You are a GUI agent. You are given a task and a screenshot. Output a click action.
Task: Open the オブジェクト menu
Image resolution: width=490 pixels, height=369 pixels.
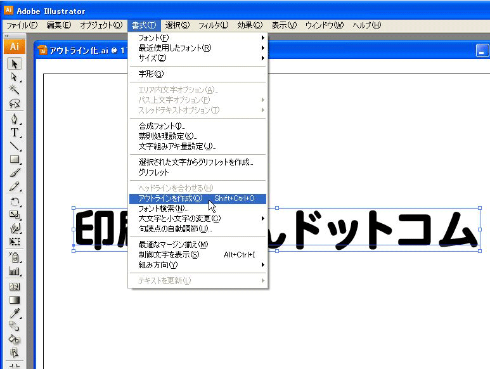click(101, 25)
